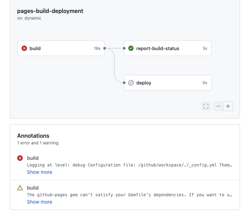
Task: Show more of the build error annotation
Action: pyautogui.click(x=40, y=172)
